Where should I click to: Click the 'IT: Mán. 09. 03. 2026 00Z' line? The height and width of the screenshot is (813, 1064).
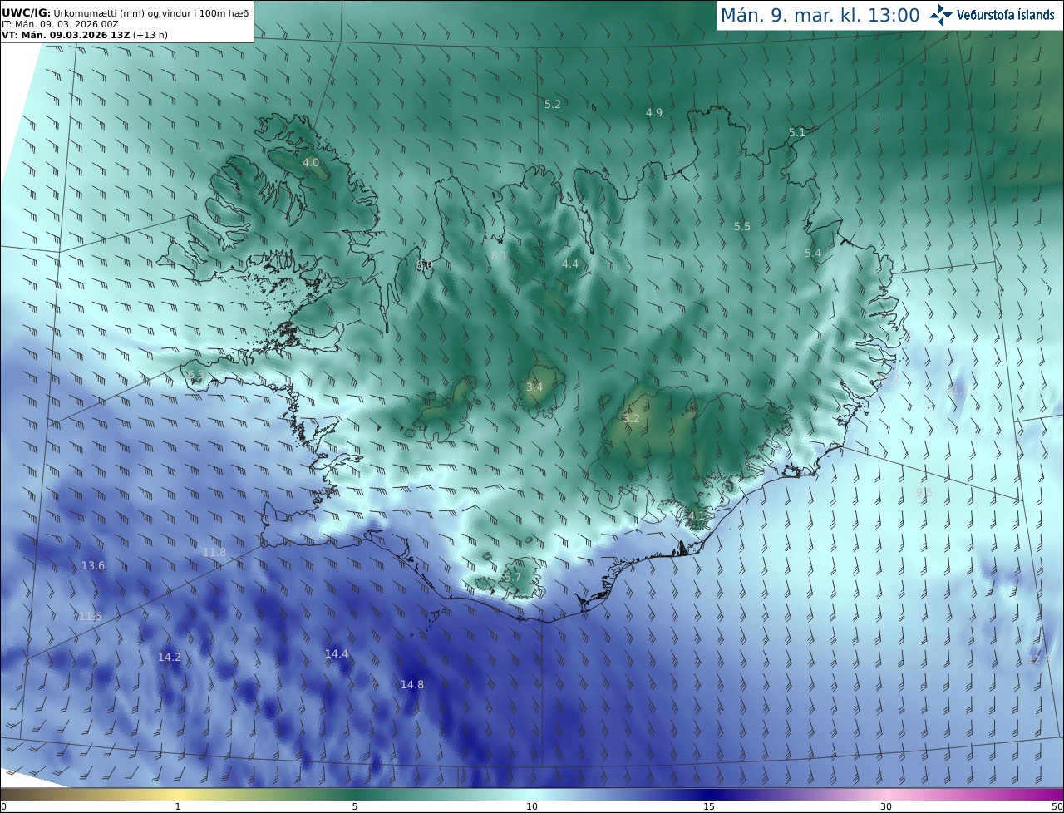(x=61, y=24)
